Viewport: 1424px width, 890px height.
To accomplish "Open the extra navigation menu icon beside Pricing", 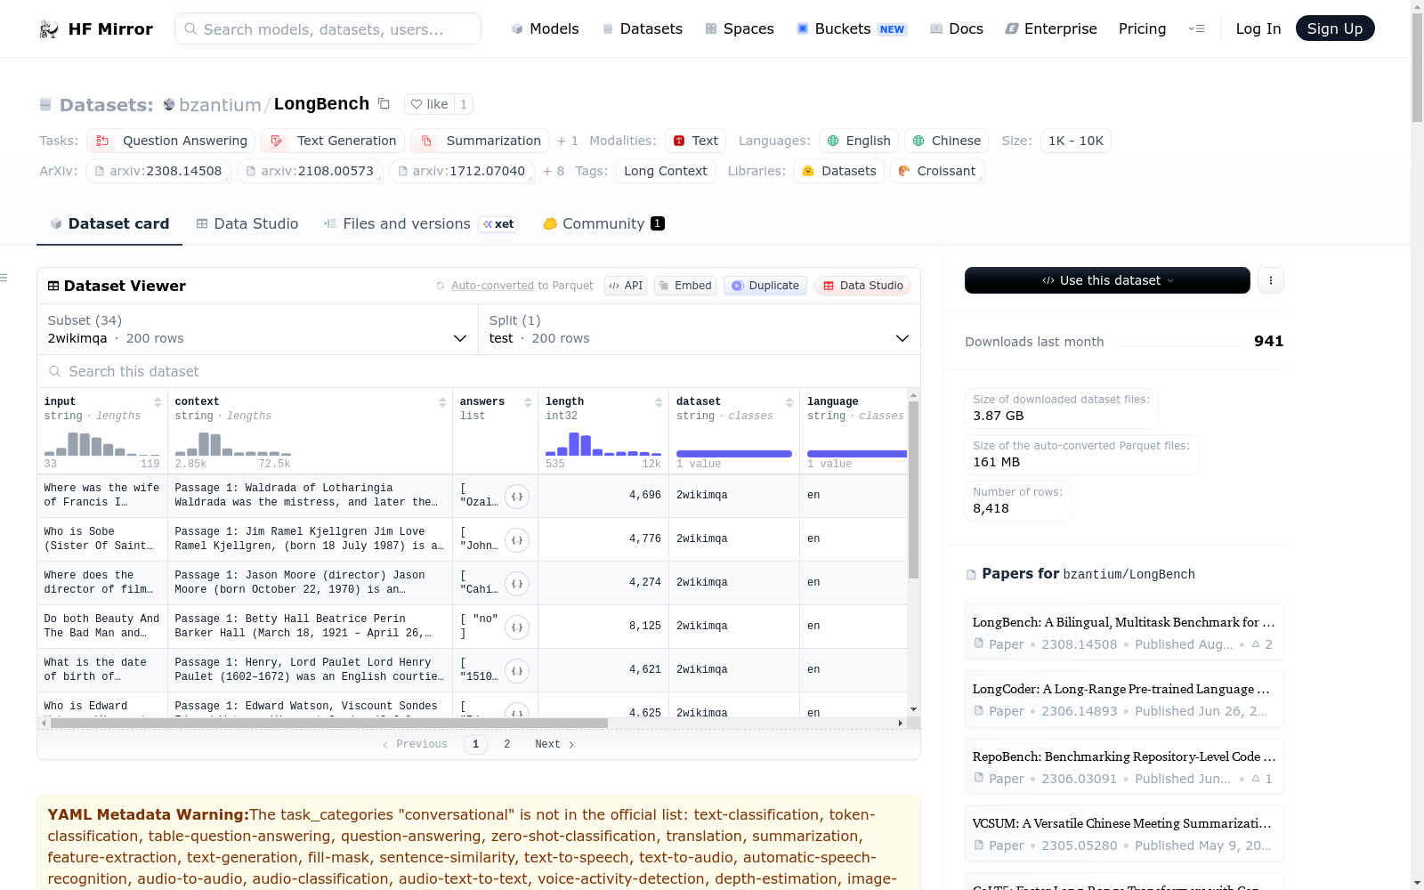I will 1196,28.
